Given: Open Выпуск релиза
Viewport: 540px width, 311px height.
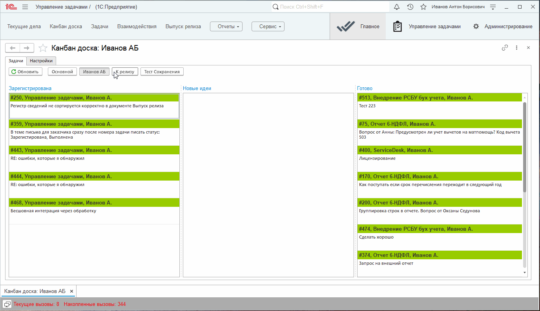Looking at the screenshot, I should pos(183,26).
